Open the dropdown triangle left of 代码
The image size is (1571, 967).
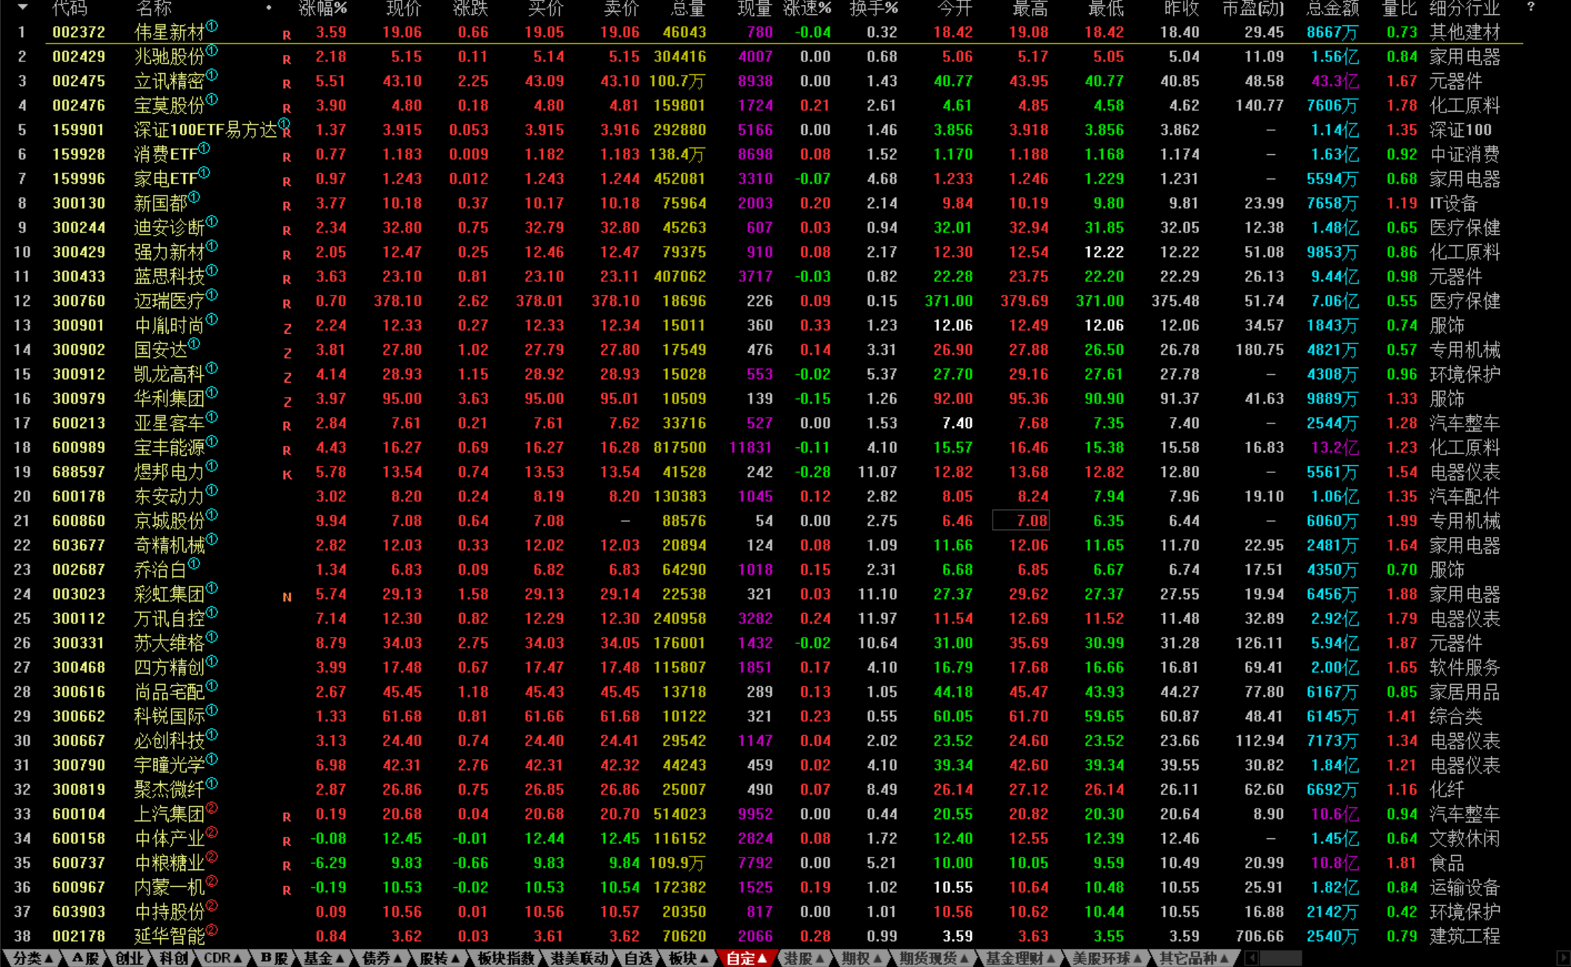tap(23, 7)
